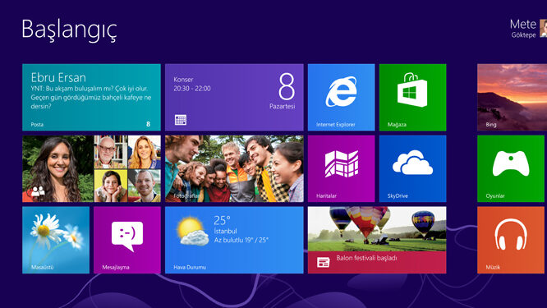
Task: Open the Mesajlaşma messaging tile
Action: coord(127,240)
